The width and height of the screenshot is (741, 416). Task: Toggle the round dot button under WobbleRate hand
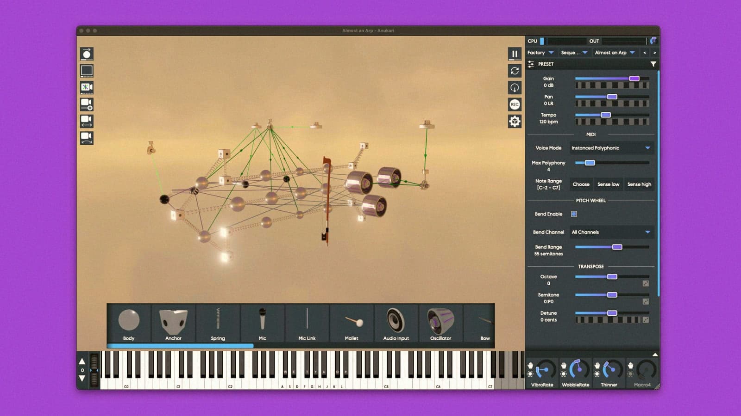(564, 374)
